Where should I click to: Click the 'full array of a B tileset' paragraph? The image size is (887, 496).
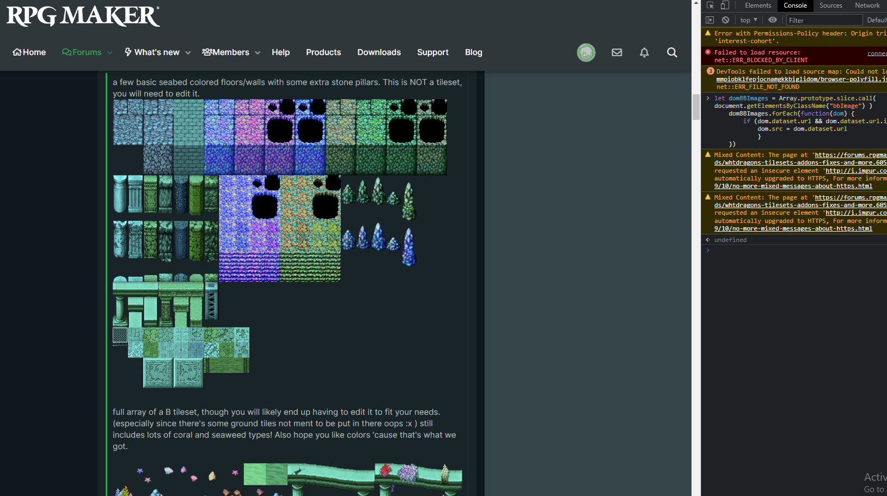pyautogui.click(x=284, y=429)
